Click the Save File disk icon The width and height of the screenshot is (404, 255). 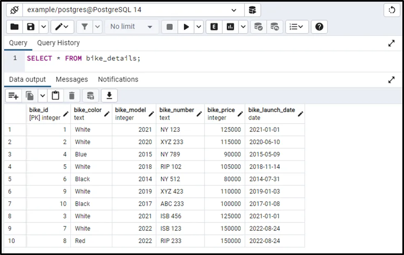[x=31, y=27]
